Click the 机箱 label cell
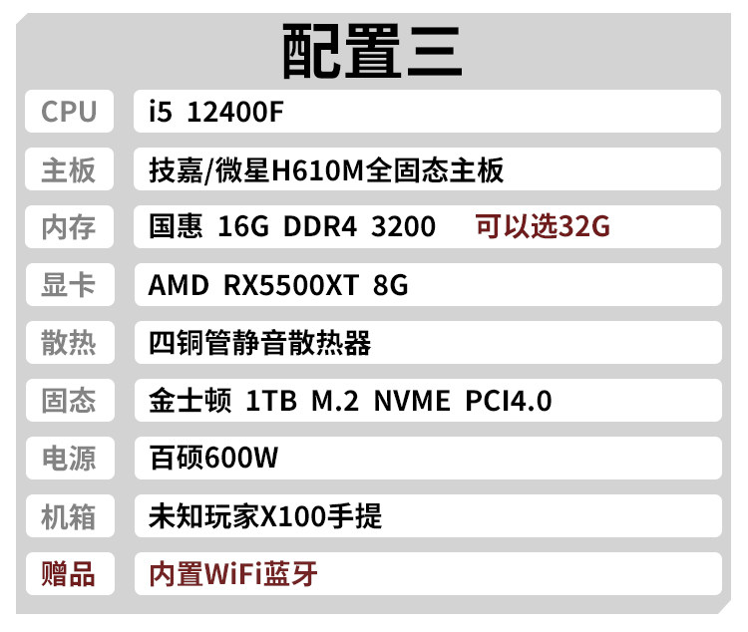Image resolution: width=748 pixels, height=632 pixels. point(69,516)
